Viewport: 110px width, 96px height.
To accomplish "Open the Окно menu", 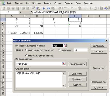I will (78, 3).
